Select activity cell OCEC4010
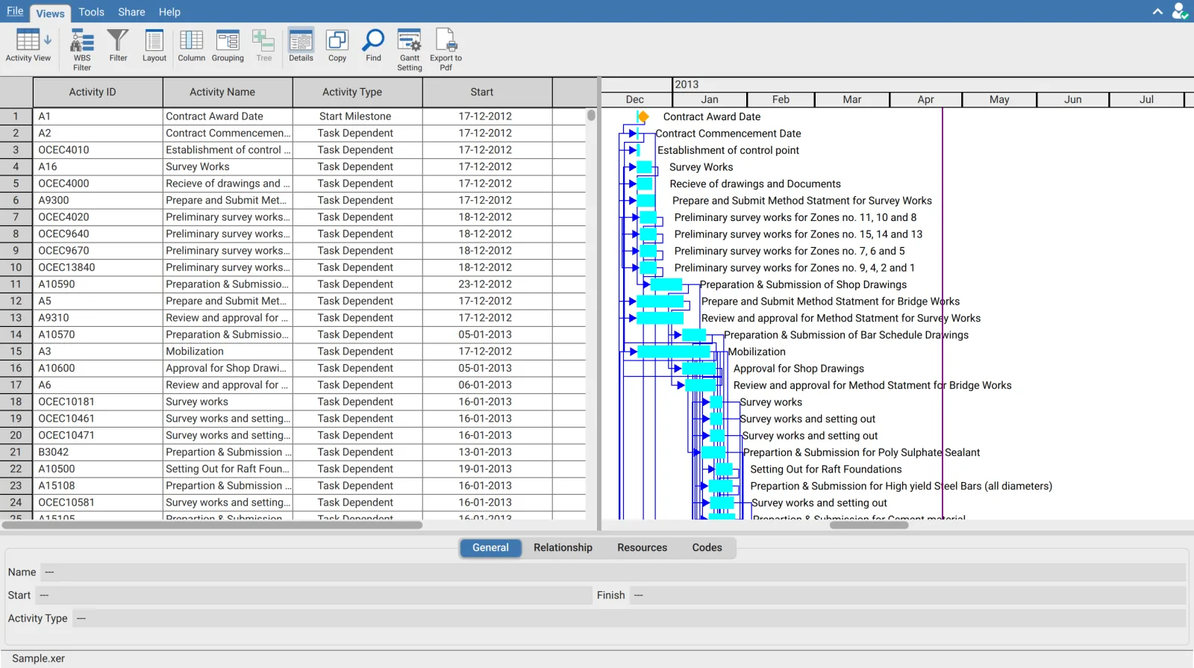The image size is (1194, 668). pos(98,150)
